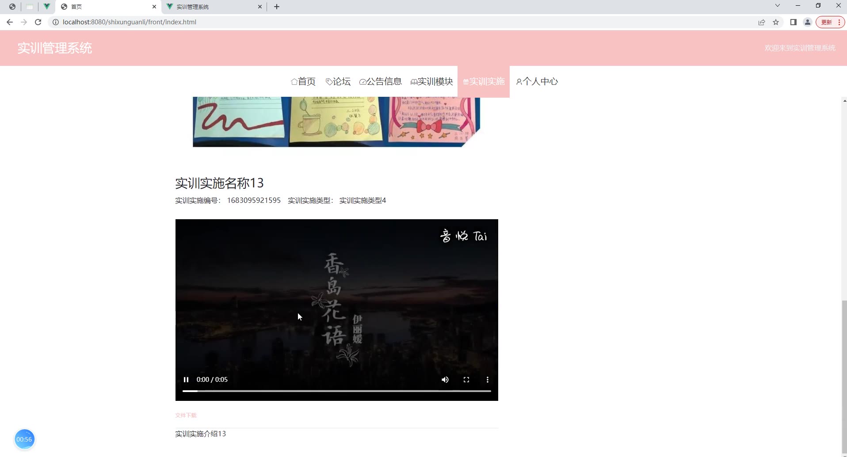Click the value 实训实施类型4
The height and width of the screenshot is (457, 847).
362,201
